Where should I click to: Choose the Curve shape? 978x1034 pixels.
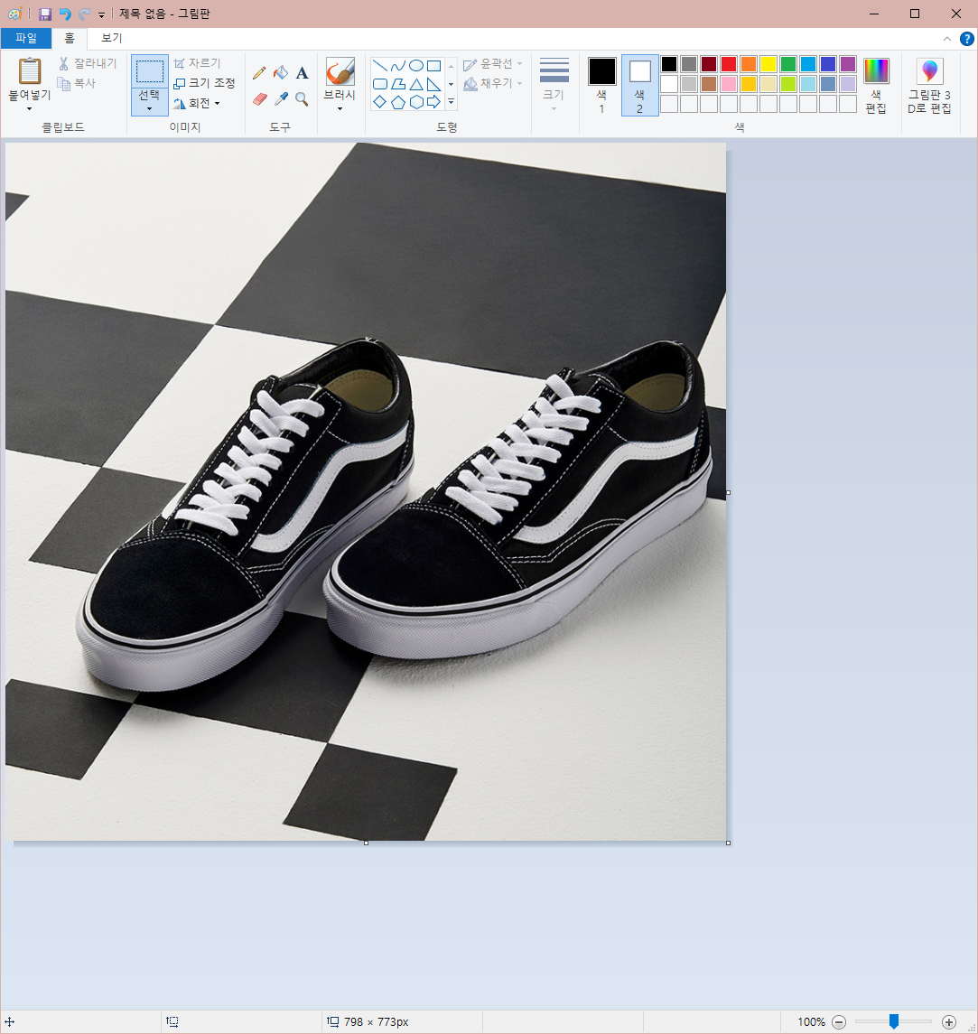(x=397, y=65)
